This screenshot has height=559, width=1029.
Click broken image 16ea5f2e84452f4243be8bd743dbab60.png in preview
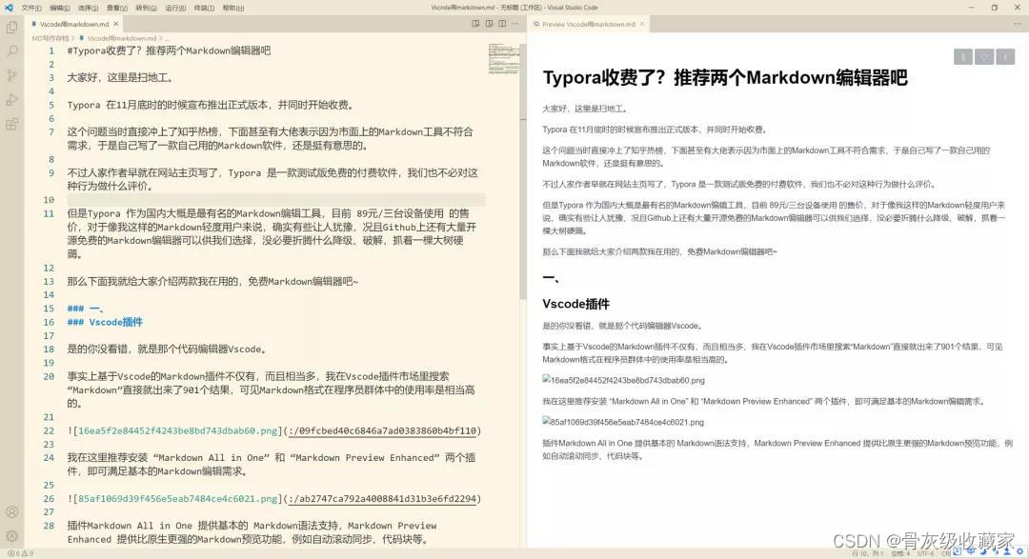click(623, 380)
